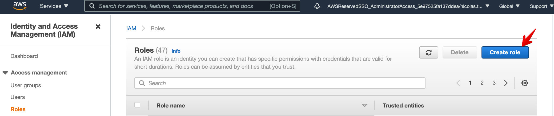
Task: Open the Global region dropdown
Action: [x=509, y=6]
